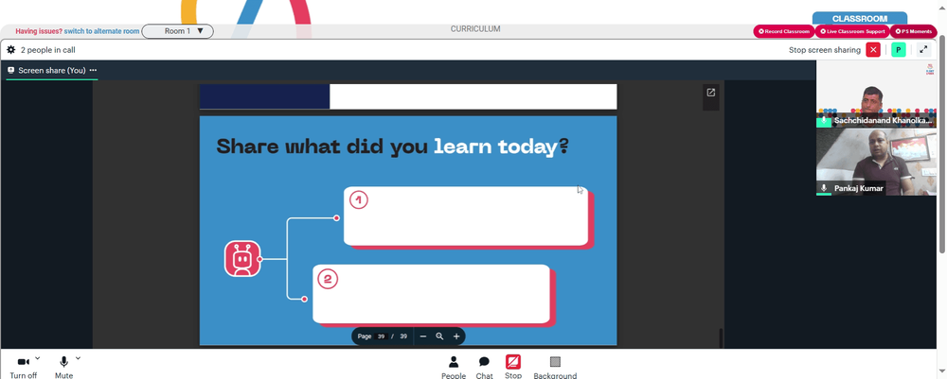Zoom out the PDF page with minus
The width and height of the screenshot is (947, 379).
(422, 336)
